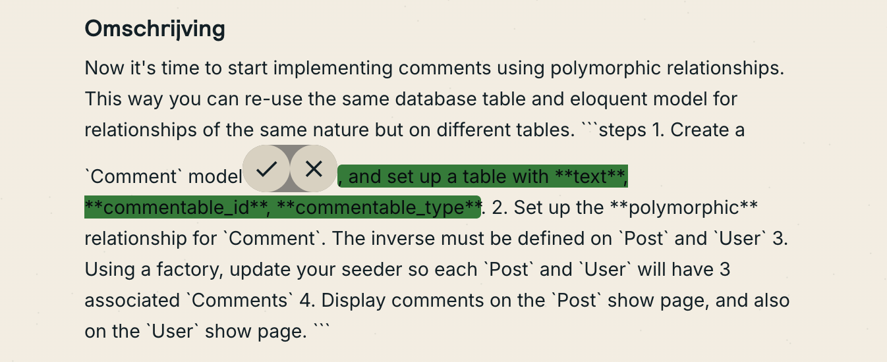This screenshot has width=887, height=362.
Task: Reject the suggestion with the X icon
Action: pos(314,169)
